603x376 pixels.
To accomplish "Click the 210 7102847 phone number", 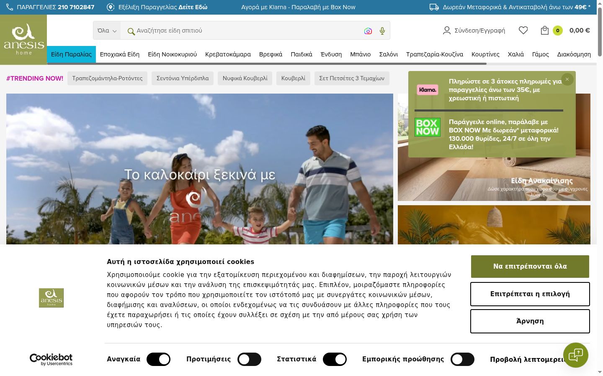I will tap(76, 7).
